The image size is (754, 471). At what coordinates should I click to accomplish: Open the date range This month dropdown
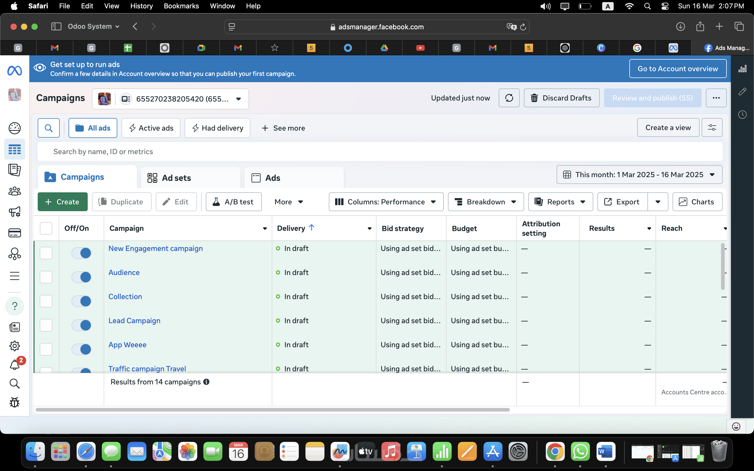click(639, 175)
